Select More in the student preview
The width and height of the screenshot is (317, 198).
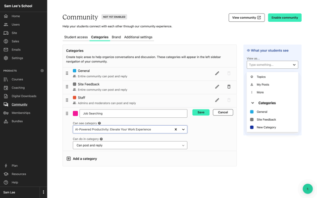[x=260, y=93]
